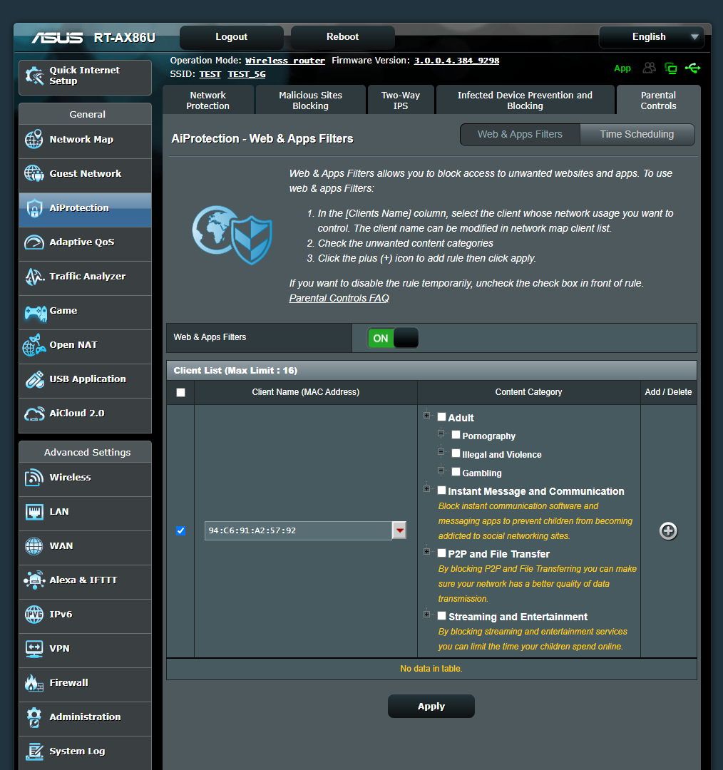Switch to the Time Scheduling tab
This screenshot has width=723, height=770.
tap(637, 134)
